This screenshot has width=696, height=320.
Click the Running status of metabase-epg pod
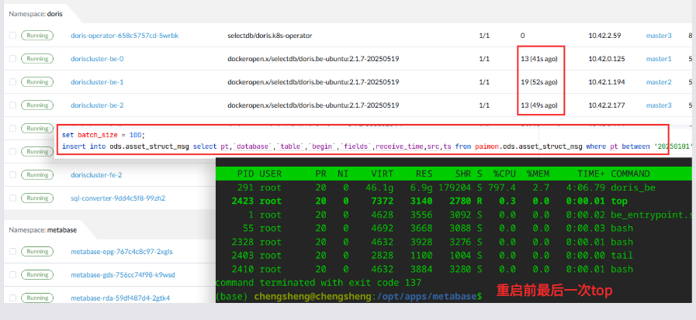pos(37,251)
